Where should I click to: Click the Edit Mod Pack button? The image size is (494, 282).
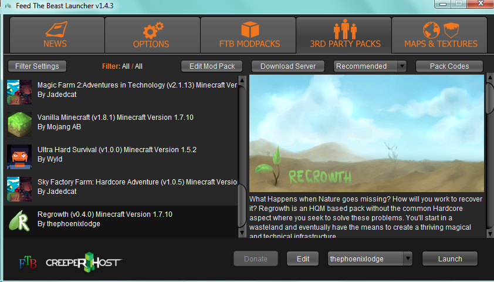212,66
